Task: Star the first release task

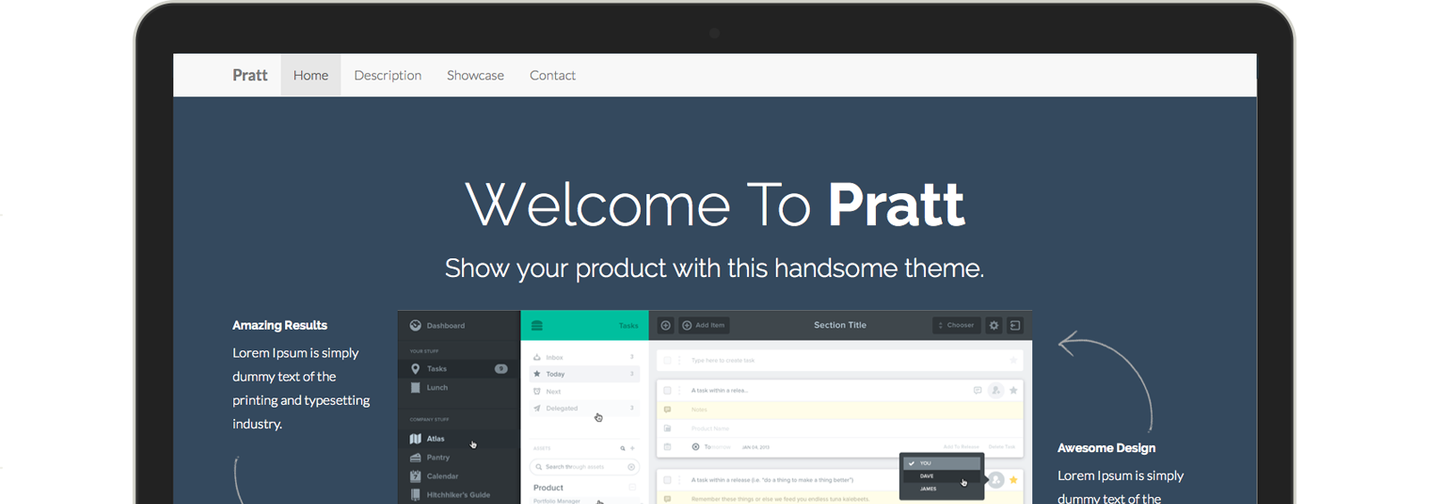Action: [1014, 391]
